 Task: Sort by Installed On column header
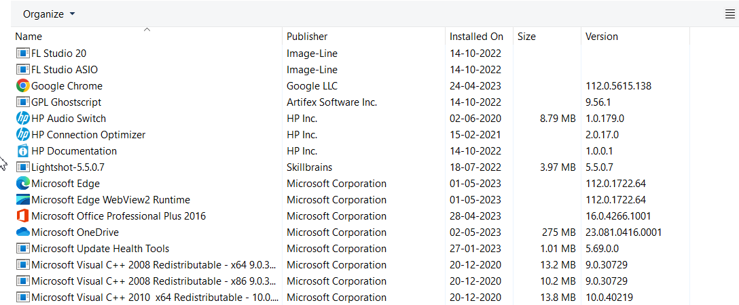click(x=476, y=37)
